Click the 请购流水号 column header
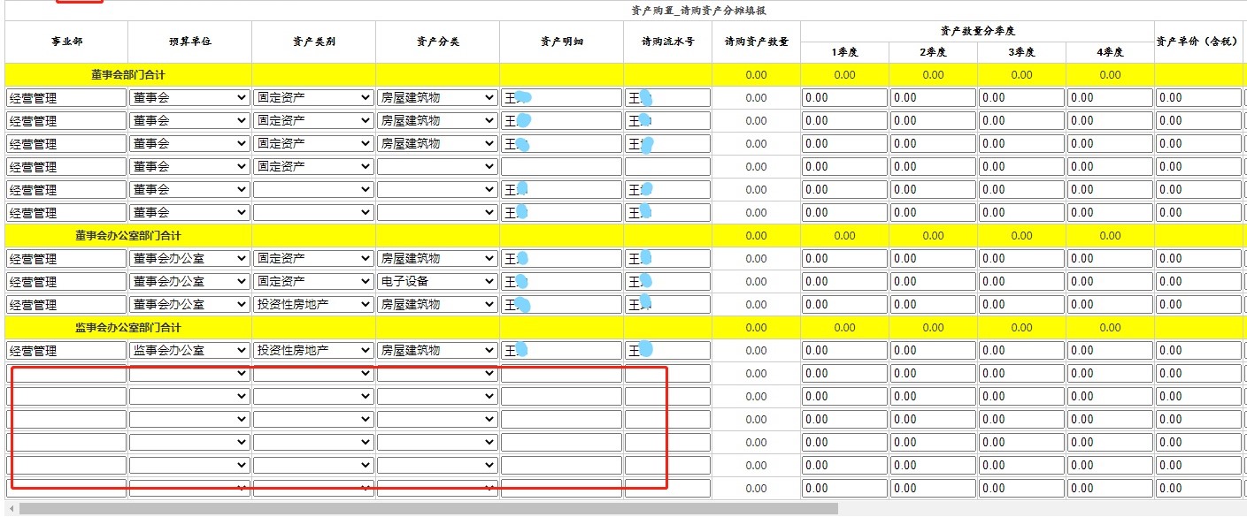The width and height of the screenshot is (1247, 517). [x=667, y=42]
